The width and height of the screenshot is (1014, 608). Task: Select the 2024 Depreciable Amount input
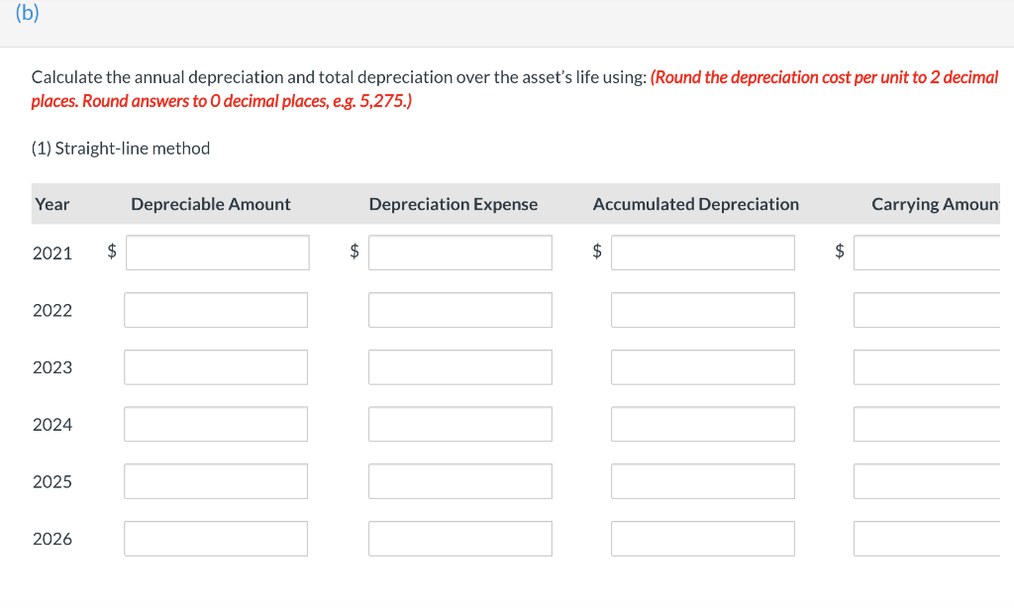[216, 424]
